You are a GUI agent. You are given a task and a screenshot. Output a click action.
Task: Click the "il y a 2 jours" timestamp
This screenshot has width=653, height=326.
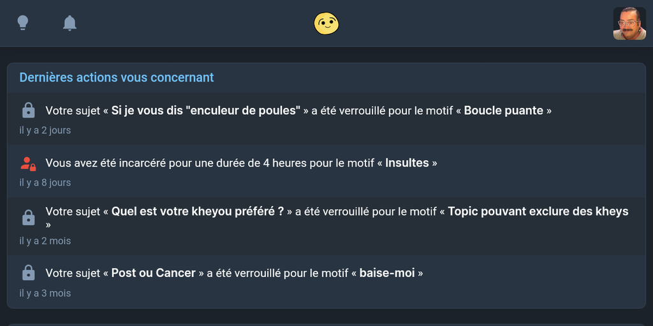pyautogui.click(x=45, y=130)
